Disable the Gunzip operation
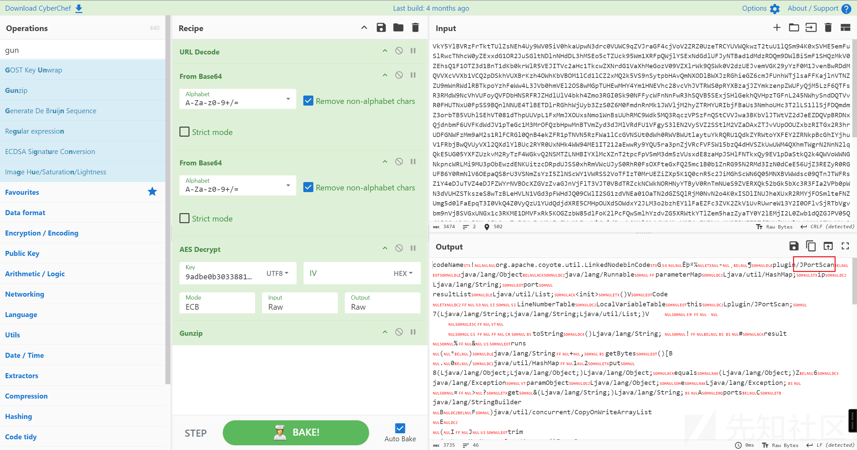The height and width of the screenshot is (450, 857). pos(399,332)
